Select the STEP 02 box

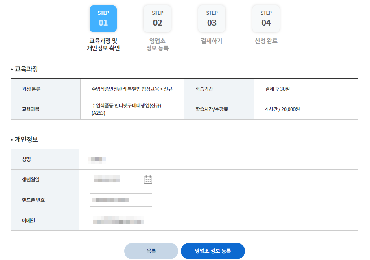click(x=158, y=19)
